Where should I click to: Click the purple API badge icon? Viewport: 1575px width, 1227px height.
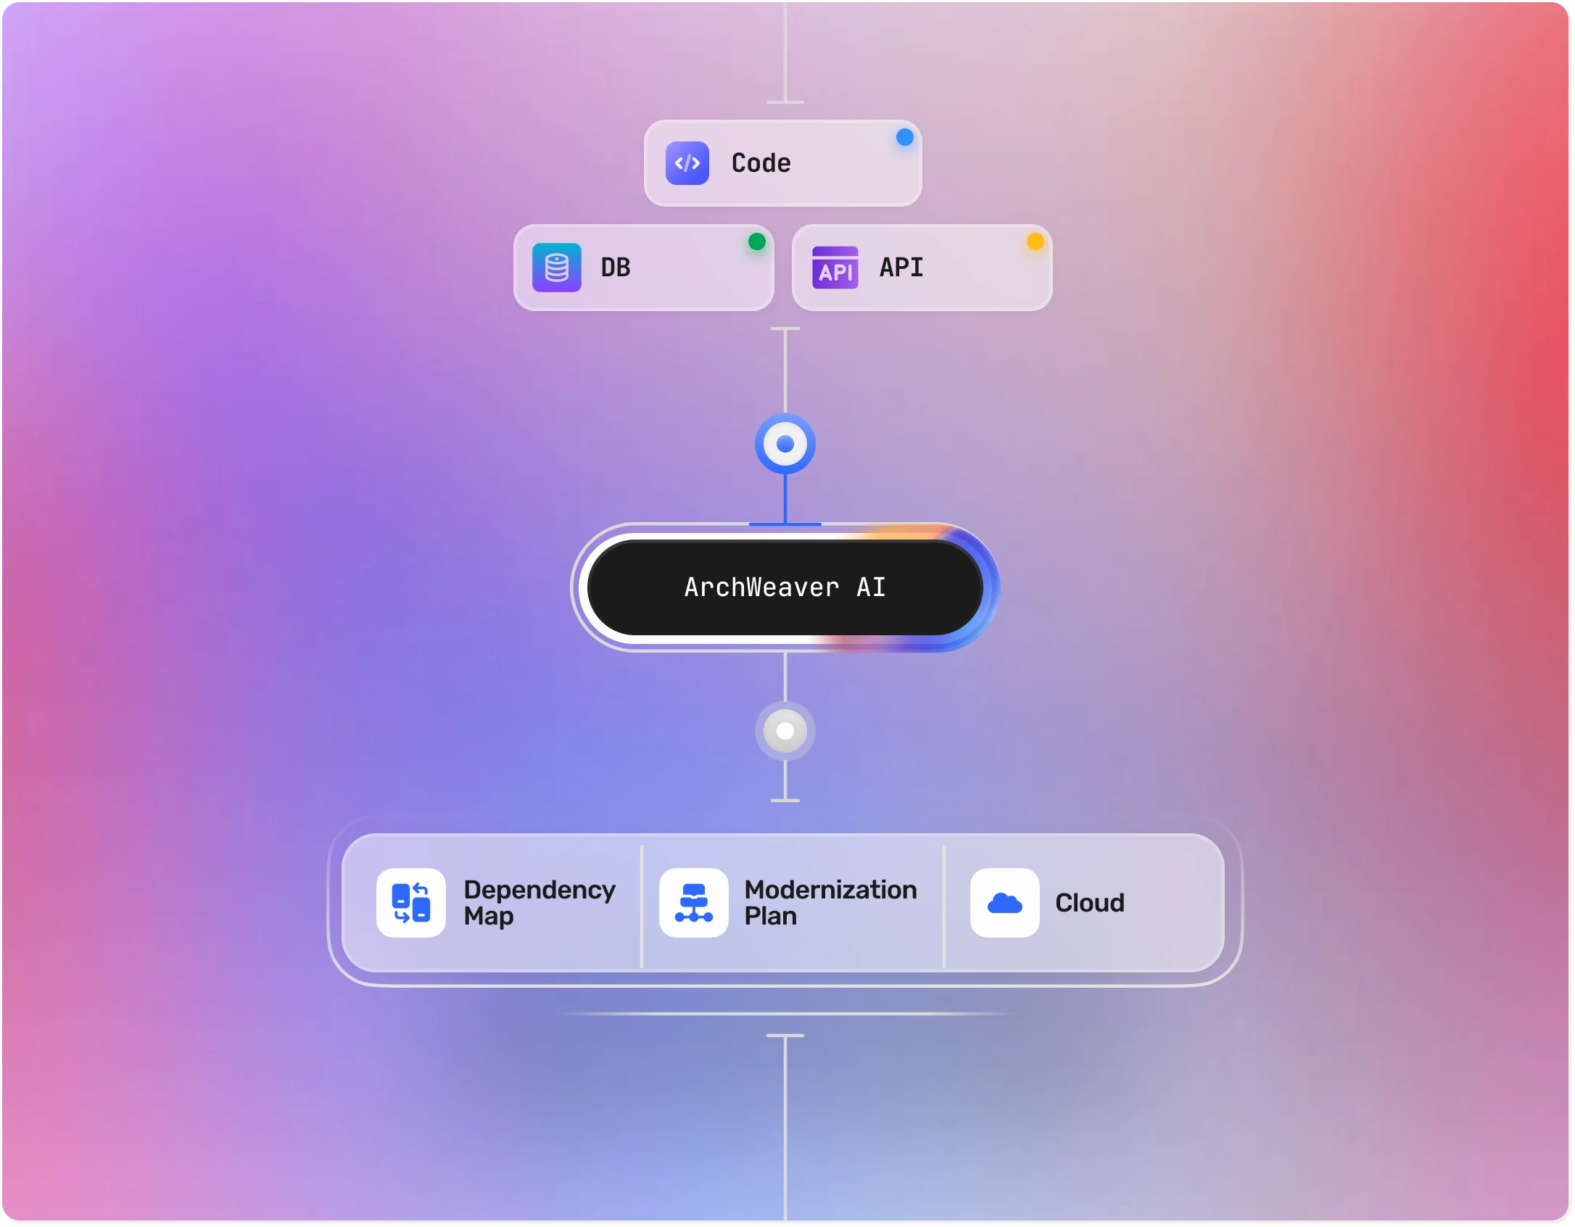(835, 268)
